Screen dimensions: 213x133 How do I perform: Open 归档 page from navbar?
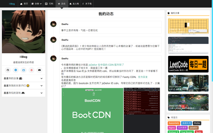(49, 4)
